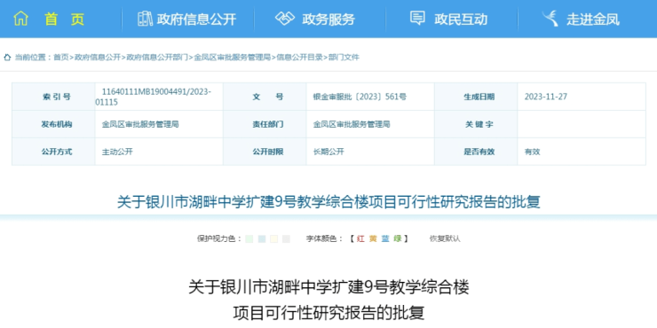Go to 政府信息公开 in the breadcrumb

click(98, 58)
